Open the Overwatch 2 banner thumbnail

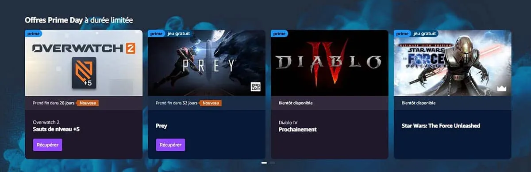point(84,63)
